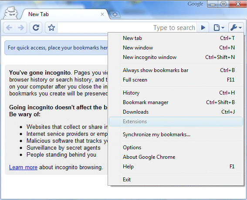247x200 pixels.
Task: Click the forward navigation arrow
Action: coord(21,28)
